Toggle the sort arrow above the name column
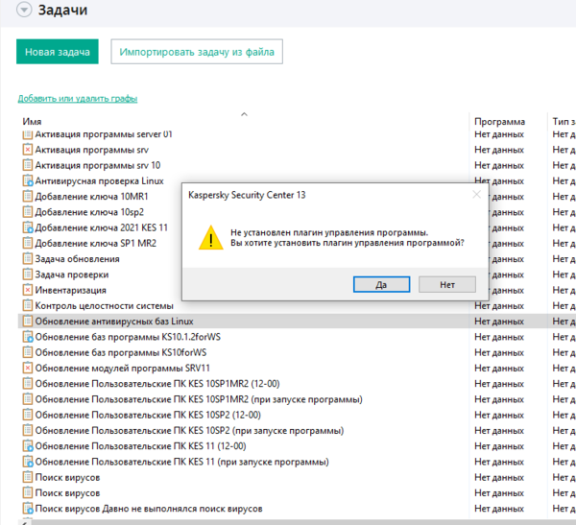Image resolution: width=576 pixels, height=525 pixels. pyautogui.click(x=244, y=114)
